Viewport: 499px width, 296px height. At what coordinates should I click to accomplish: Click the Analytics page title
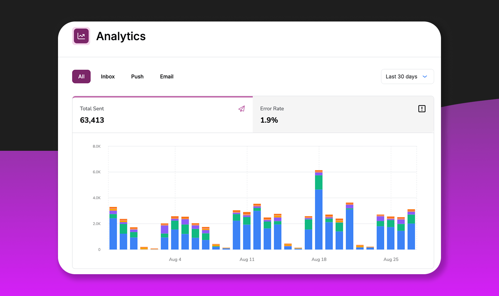[121, 36]
